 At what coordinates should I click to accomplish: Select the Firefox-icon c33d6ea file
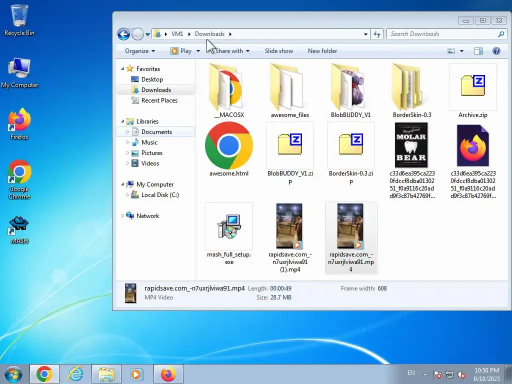click(x=473, y=160)
